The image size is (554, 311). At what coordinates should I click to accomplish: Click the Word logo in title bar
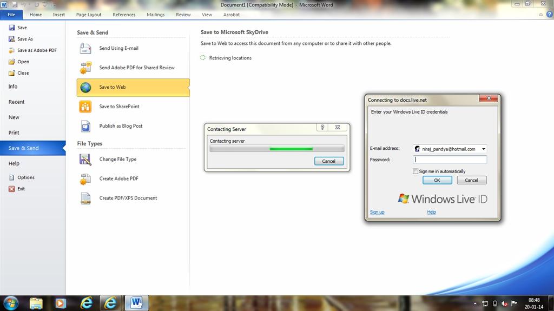click(x=4, y=4)
